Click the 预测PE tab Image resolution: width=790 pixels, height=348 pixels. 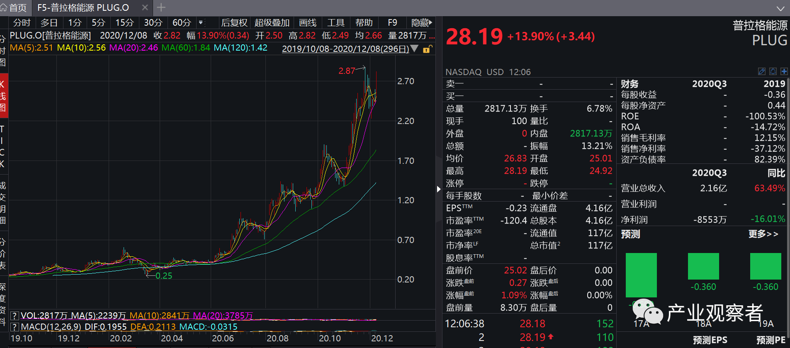771,341
